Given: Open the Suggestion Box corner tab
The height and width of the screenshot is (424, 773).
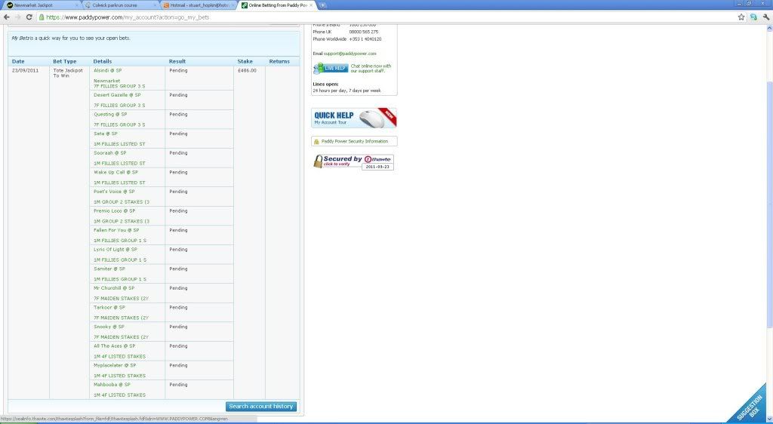Looking at the screenshot, I should point(750,405).
